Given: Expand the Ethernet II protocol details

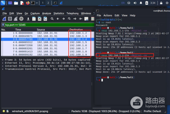Looking at the screenshot, I should (3, 63).
